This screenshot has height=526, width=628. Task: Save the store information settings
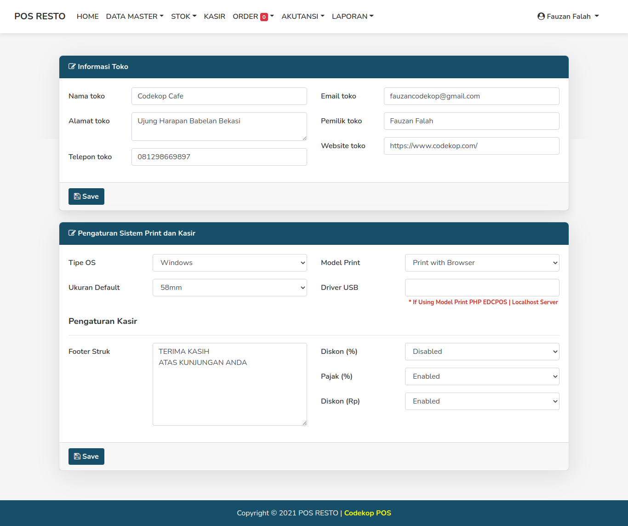tap(86, 197)
